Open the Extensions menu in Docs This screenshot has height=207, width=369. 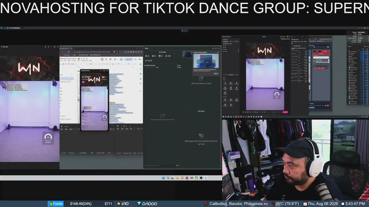tap(84, 61)
